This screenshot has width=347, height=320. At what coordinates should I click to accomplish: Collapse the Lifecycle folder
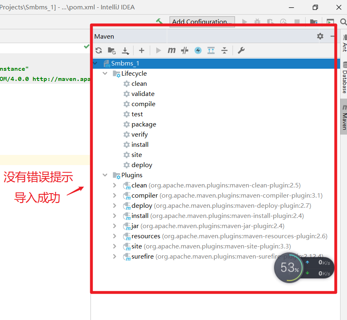pos(105,74)
